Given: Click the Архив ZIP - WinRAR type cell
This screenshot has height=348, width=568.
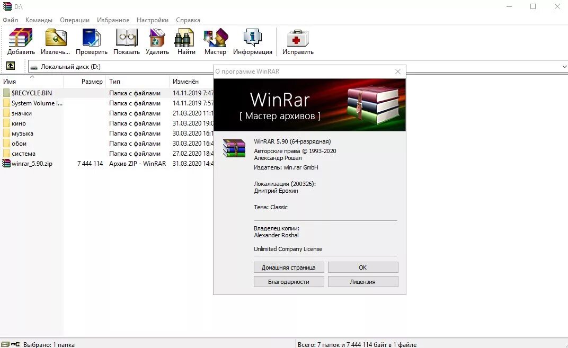Looking at the screenshot, I should click(138, 164).
